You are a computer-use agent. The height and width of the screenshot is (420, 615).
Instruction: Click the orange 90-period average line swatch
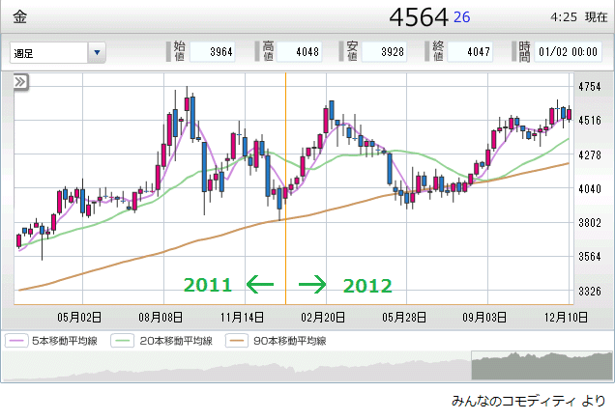[x=236, y=341]
